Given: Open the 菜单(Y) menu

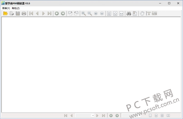Looking at the screenshot, I should tap(6, 8).
